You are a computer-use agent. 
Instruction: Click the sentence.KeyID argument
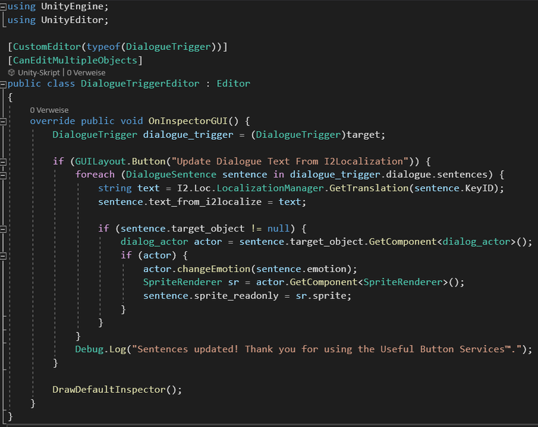(x=454, y=188)
